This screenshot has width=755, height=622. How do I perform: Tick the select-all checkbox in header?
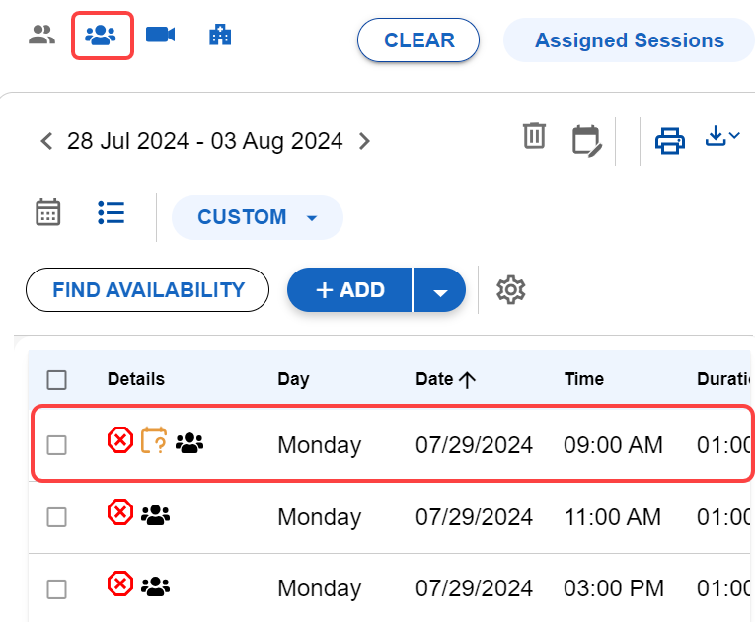(x=57, y=380)
